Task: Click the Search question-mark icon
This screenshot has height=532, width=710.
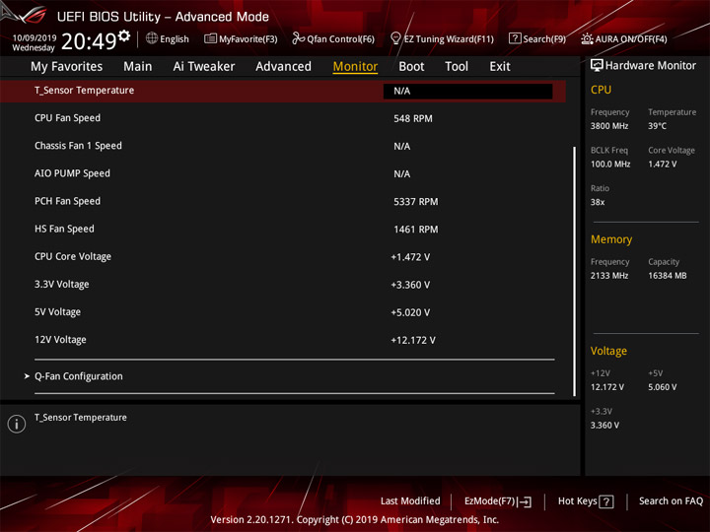Action: (x=515, y=38)
